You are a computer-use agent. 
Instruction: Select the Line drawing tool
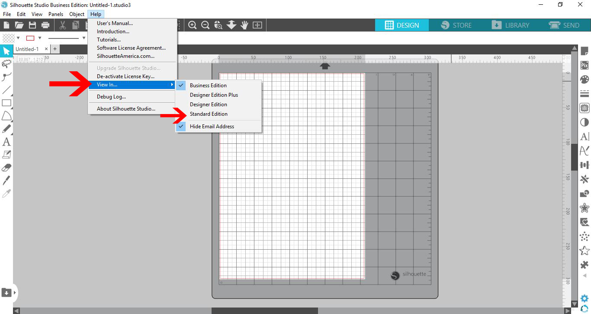coord(6,90)
